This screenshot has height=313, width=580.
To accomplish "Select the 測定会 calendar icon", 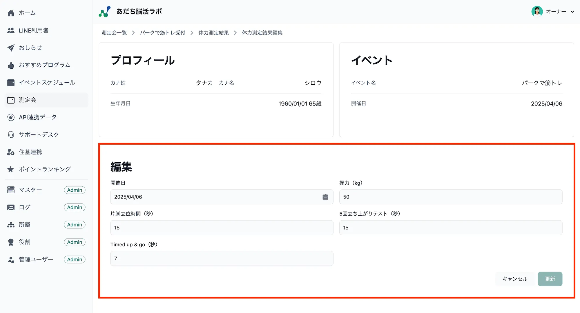I will pyautogui.click(x=11, y=100).
